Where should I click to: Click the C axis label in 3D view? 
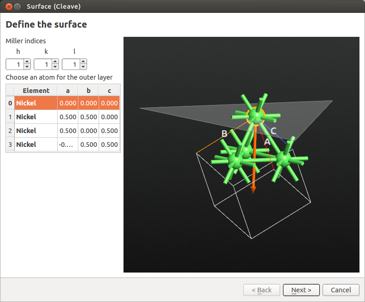click(x=273, y=131)
